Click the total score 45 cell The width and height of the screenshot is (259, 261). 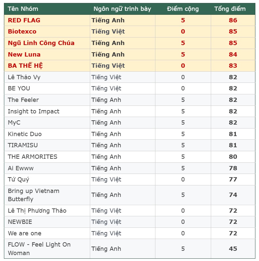click(x=233, y=249)
